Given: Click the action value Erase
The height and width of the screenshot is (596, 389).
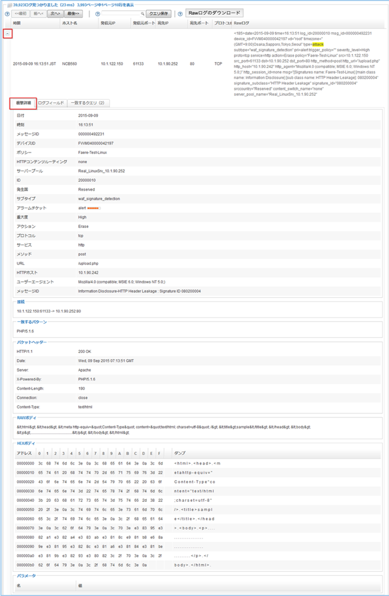Looking at the screenshot, I should [x=84, y=226].
